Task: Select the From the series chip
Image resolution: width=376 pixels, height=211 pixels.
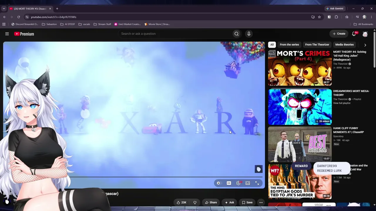Action: tap(289, 45)
